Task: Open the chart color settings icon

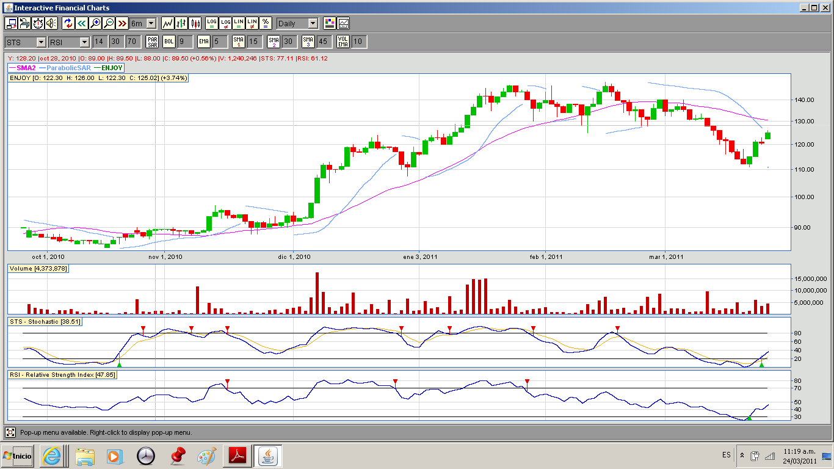Action: (x=330, y=23)
